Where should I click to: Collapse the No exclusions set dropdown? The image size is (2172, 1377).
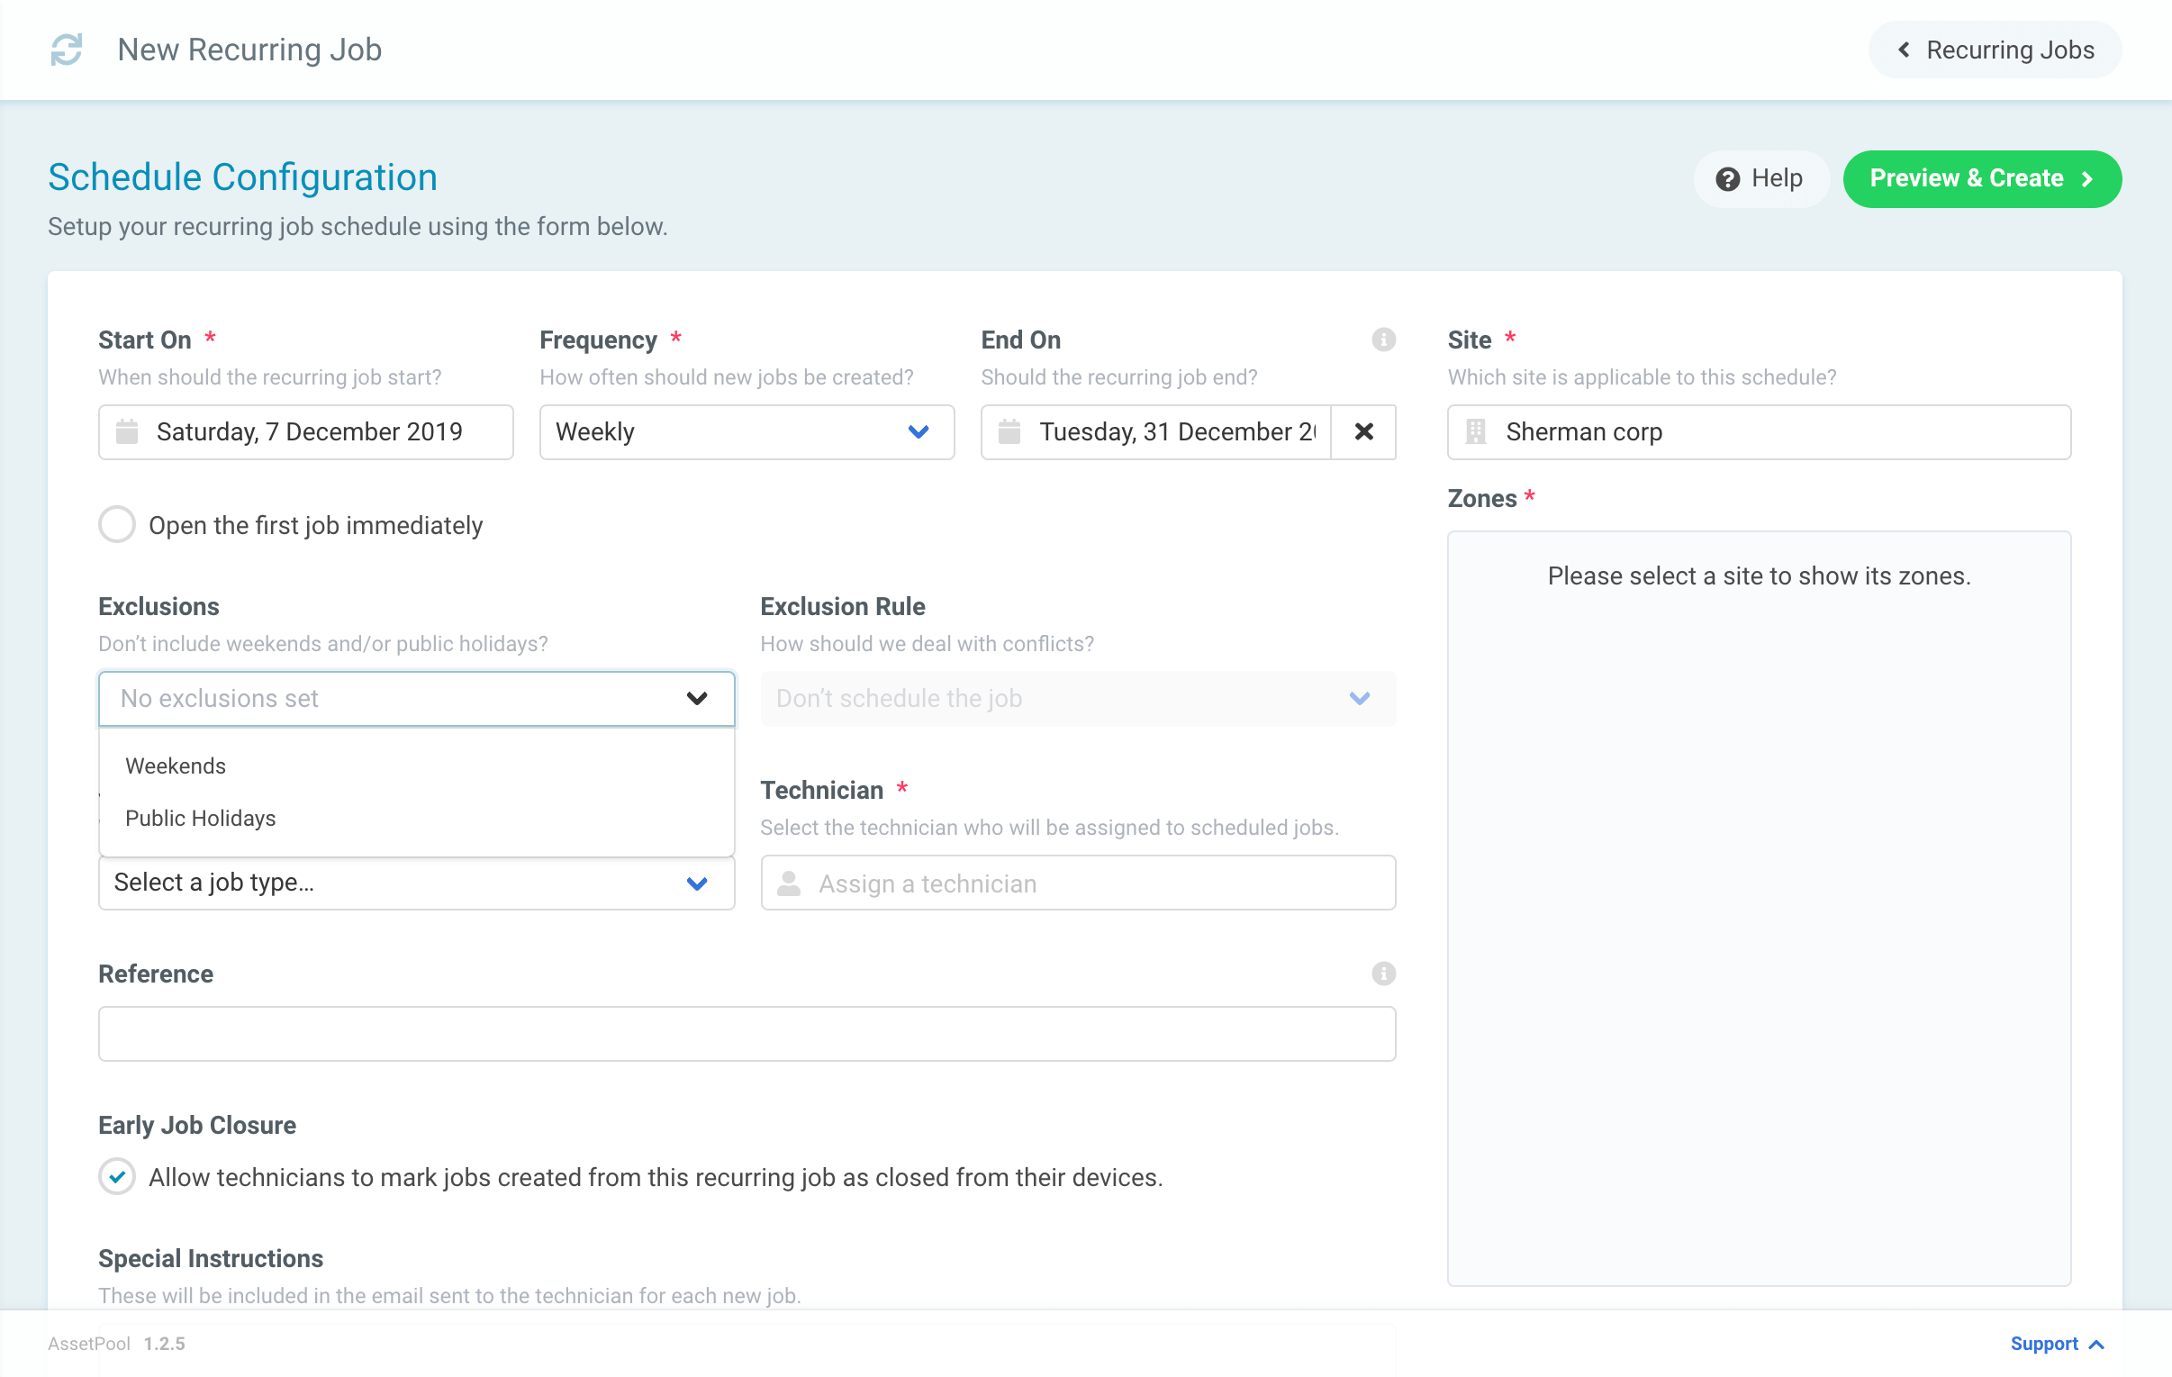(x=417, y=699)
